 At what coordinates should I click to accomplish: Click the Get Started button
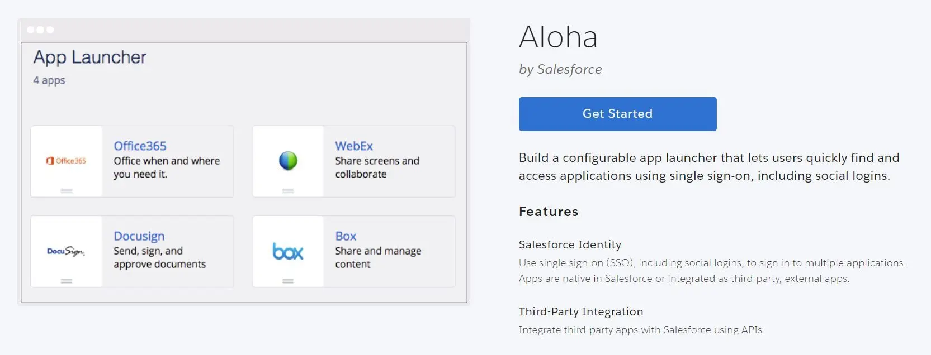(x=617, y=114)
